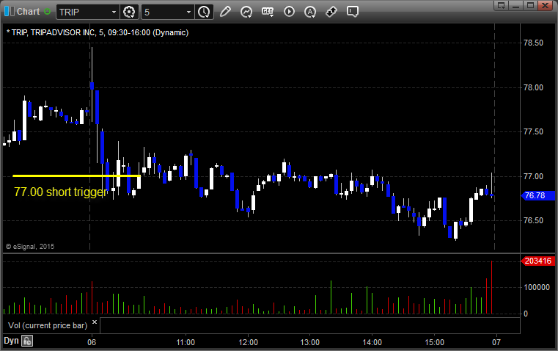This screenshot has width=558, height=351.
Task: Click the interval clock icon
Action: 204,12
